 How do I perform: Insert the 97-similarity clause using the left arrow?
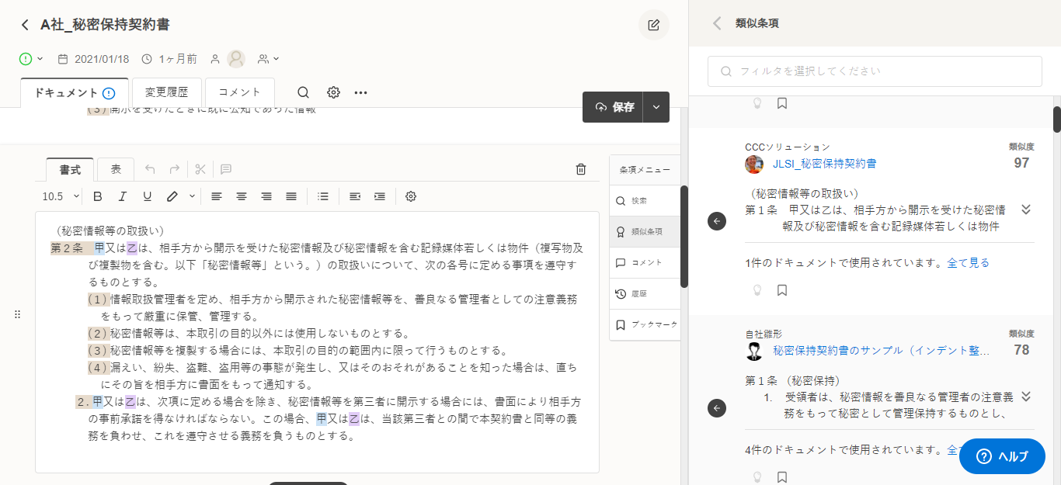[x=716, y=221]
